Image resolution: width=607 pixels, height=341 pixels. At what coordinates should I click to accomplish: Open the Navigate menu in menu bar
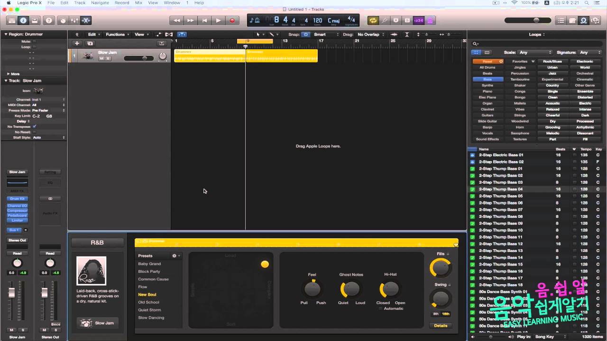coord(100,3)
